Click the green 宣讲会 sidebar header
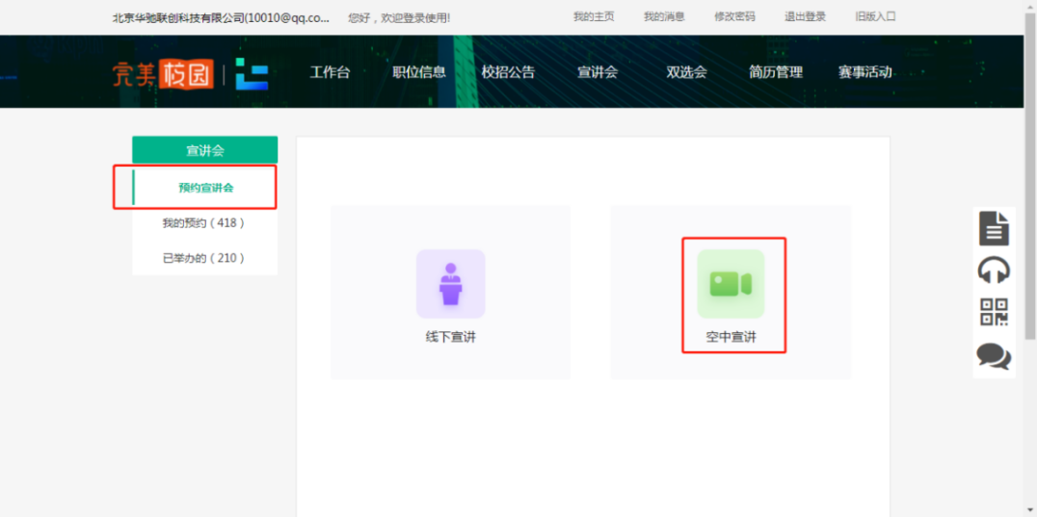This screenshot has height=517, width=1037. pos(205,150)
